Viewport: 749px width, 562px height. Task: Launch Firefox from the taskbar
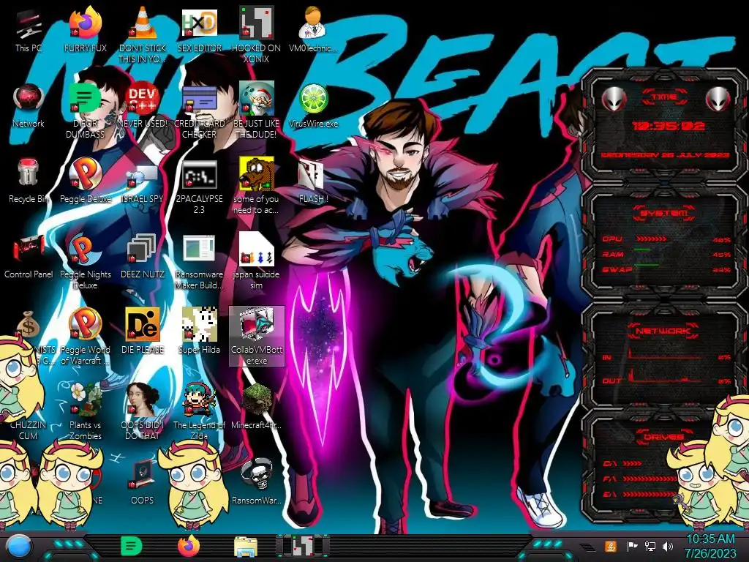tap(189, 546)
